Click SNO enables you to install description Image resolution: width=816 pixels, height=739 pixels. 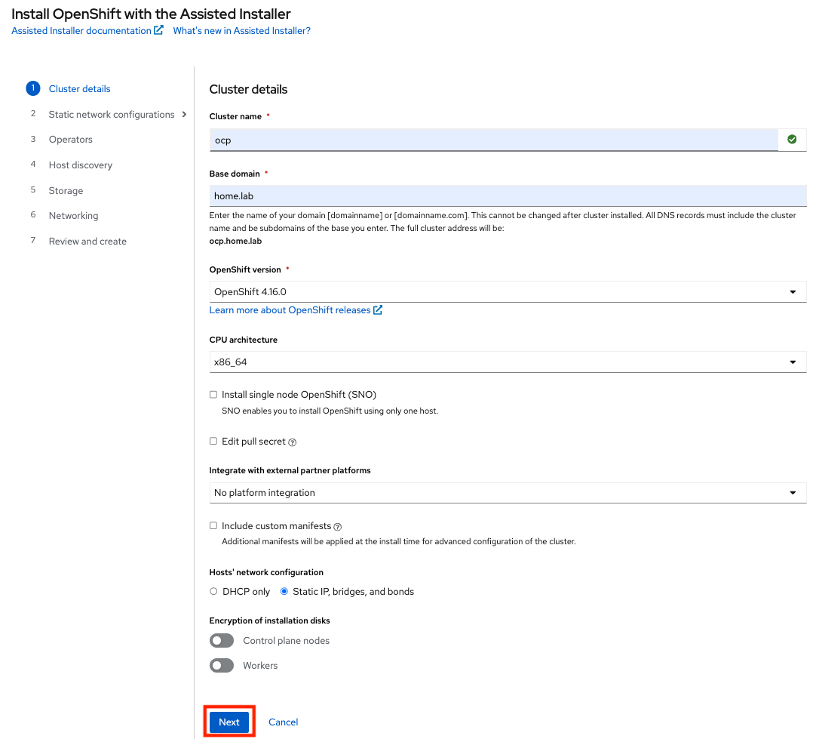tap(330, 411)
